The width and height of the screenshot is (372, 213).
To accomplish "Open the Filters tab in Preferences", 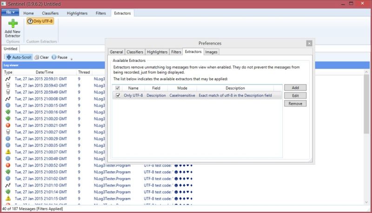I will (176, 52).
